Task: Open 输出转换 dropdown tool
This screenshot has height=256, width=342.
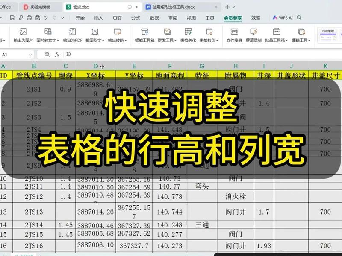Action: pyautogui.click(x=117, y=35)
